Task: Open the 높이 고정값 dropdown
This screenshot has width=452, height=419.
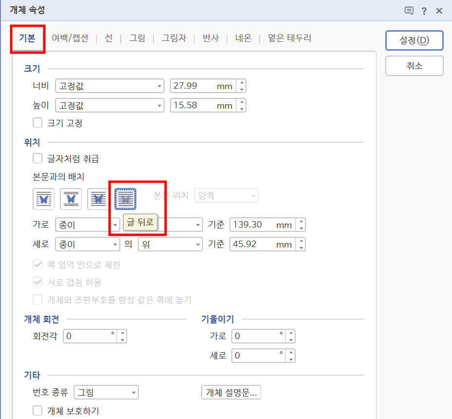Action: tap(110, 106)
